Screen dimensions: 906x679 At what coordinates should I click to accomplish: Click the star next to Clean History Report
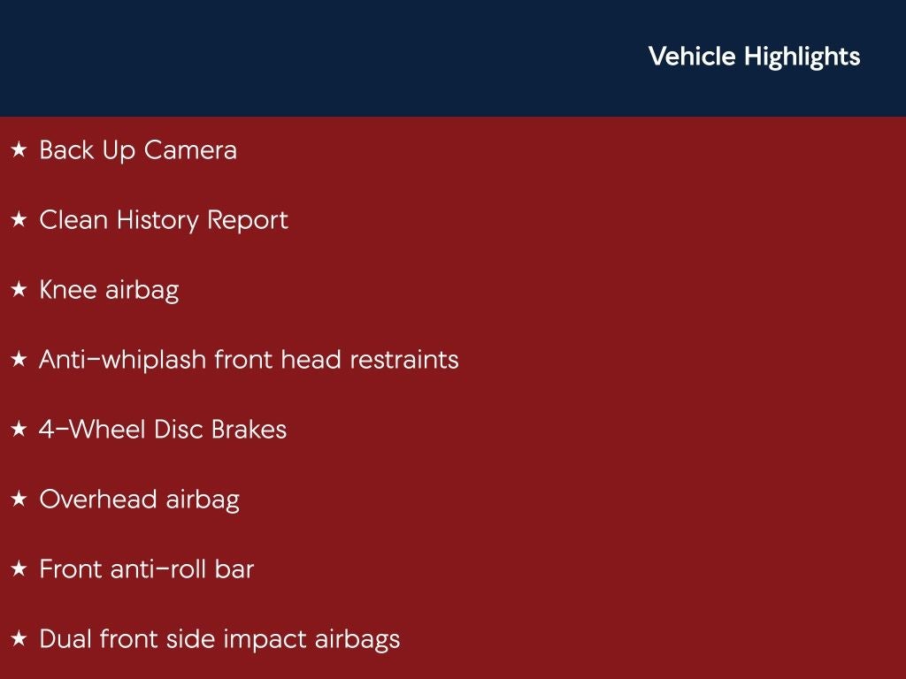point(19,221)
